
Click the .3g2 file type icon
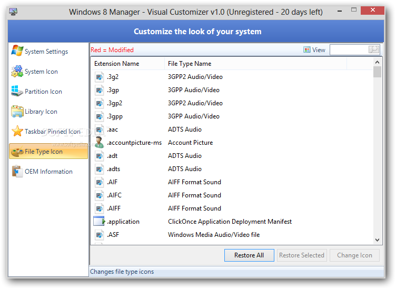click(99, 77)
